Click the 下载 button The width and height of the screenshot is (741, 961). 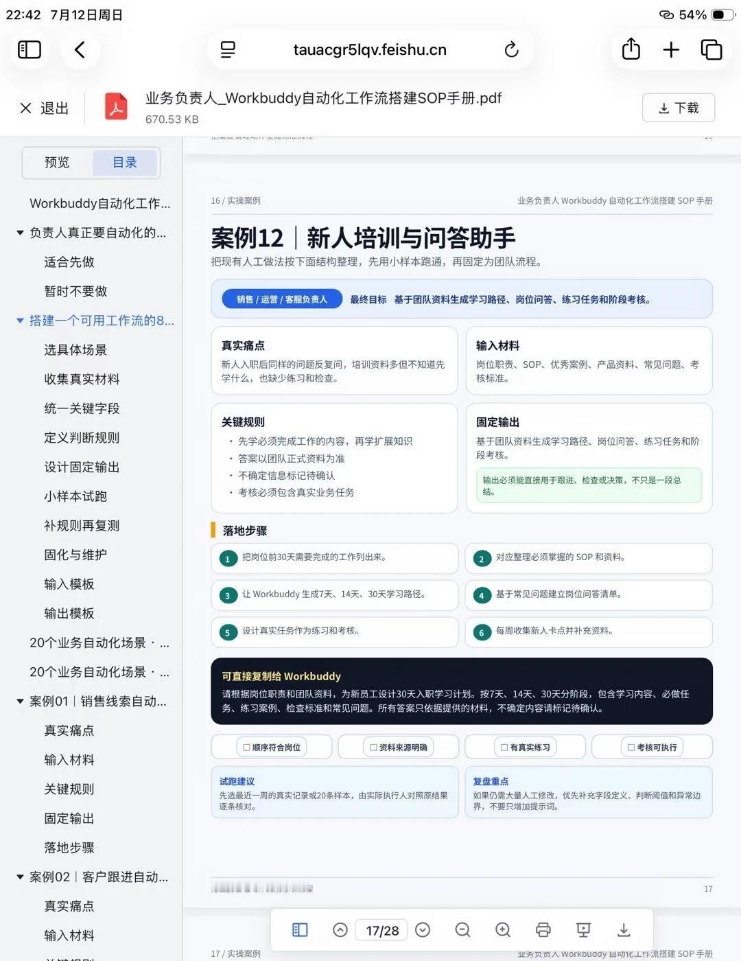(679, 108)
